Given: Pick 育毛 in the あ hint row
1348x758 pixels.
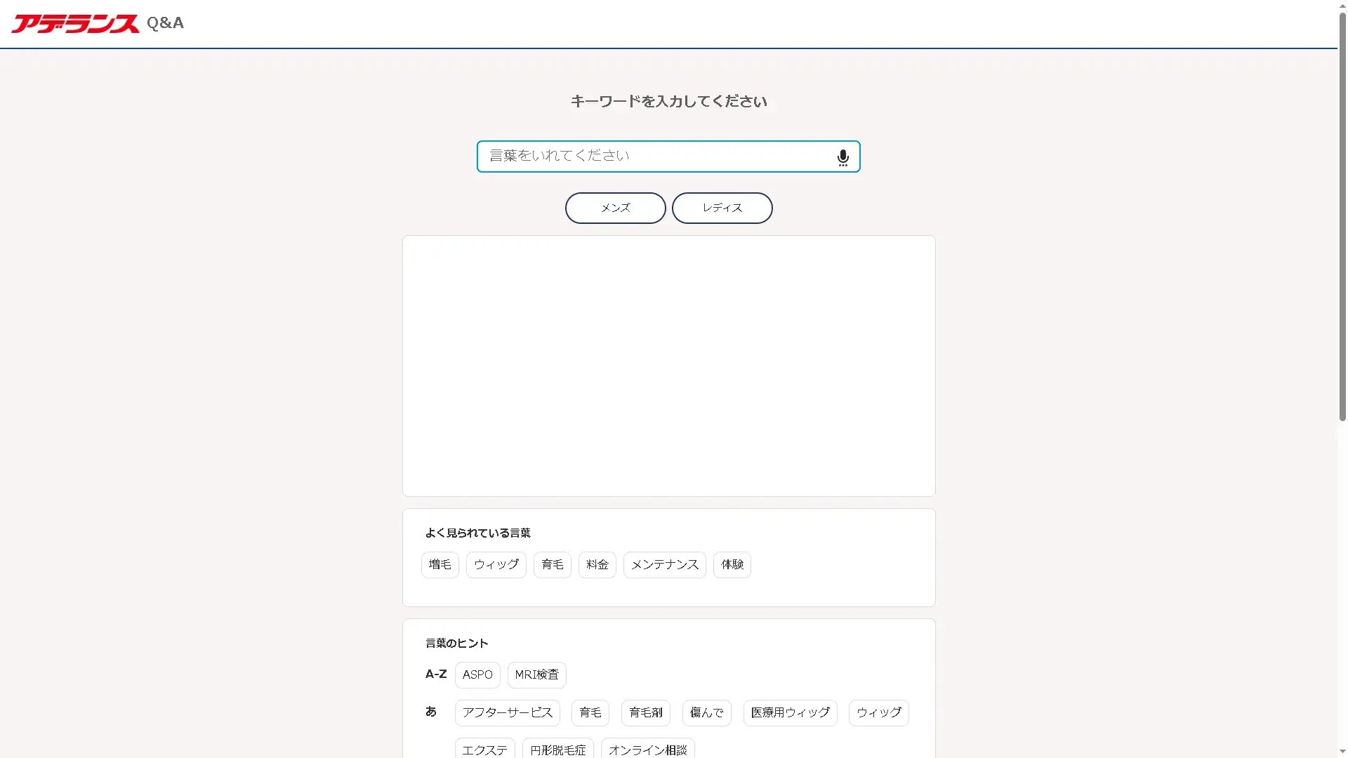Looking at the screenshot, I should [x=590, y=712].
